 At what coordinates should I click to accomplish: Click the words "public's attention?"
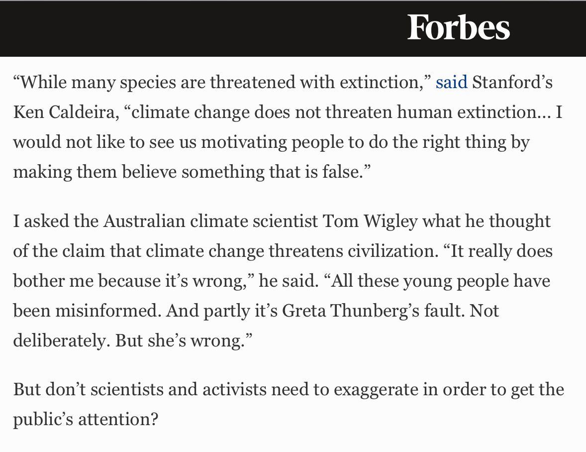point(86,419)
